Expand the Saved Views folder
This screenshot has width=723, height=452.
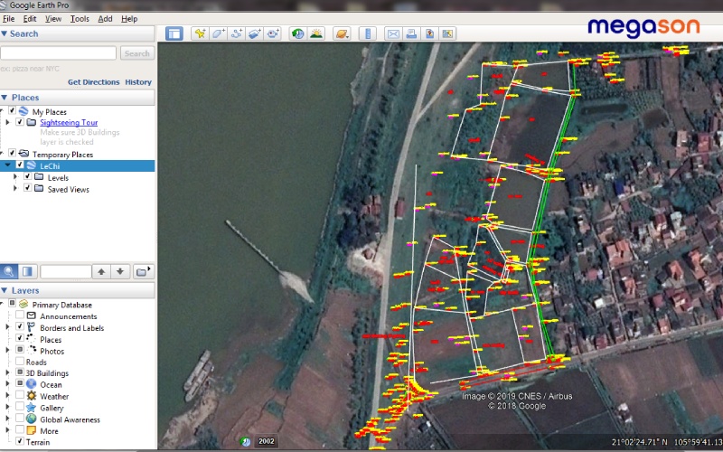(15, 190)
